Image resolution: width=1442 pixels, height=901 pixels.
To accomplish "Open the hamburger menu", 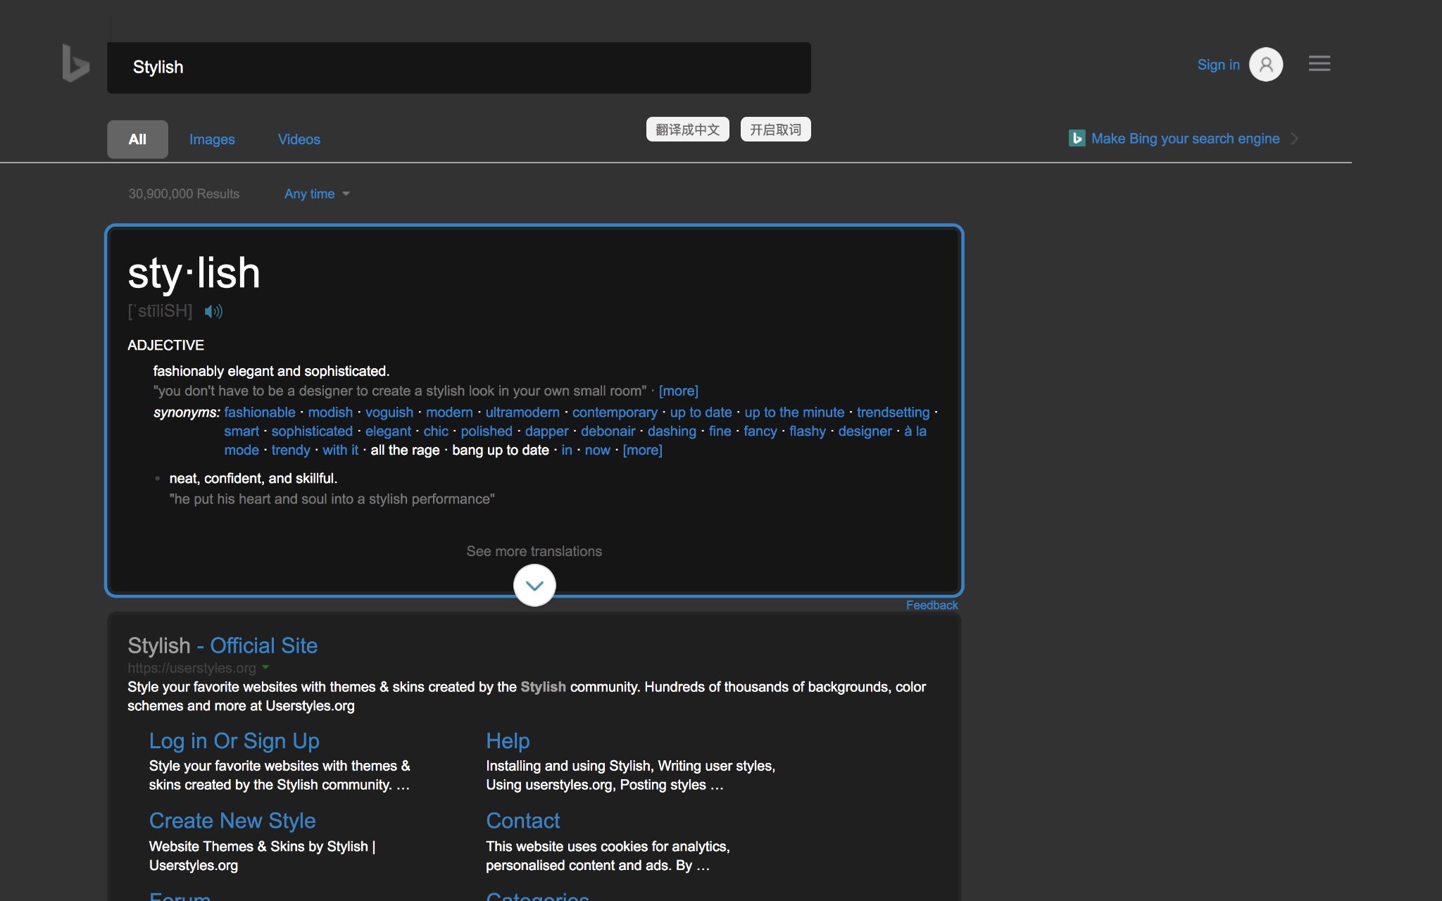I will point(1319,63).
